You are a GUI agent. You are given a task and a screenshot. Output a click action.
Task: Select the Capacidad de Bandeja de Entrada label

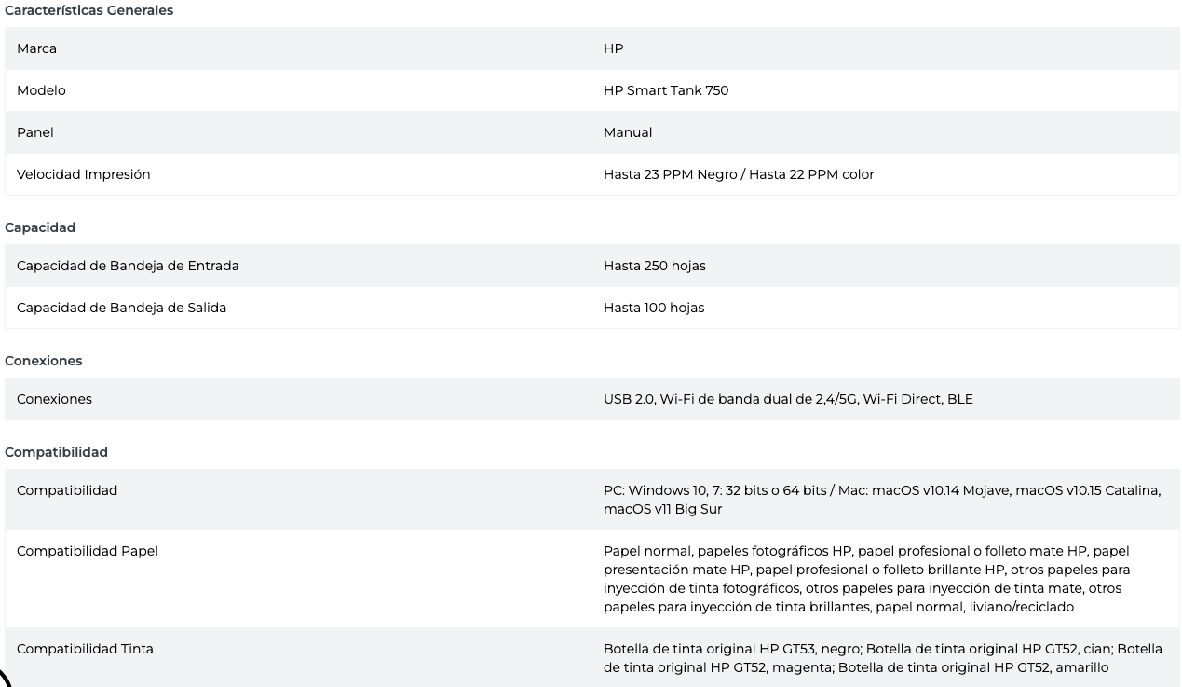coord(128,266)
